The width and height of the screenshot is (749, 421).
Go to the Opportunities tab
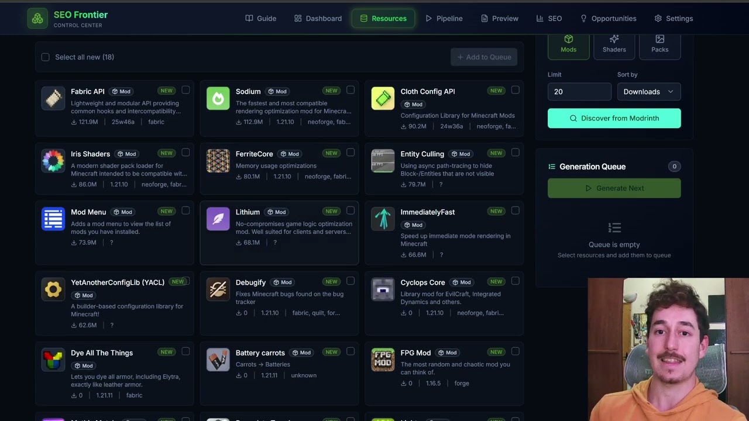pyautogui.click(x=608, y=19)
